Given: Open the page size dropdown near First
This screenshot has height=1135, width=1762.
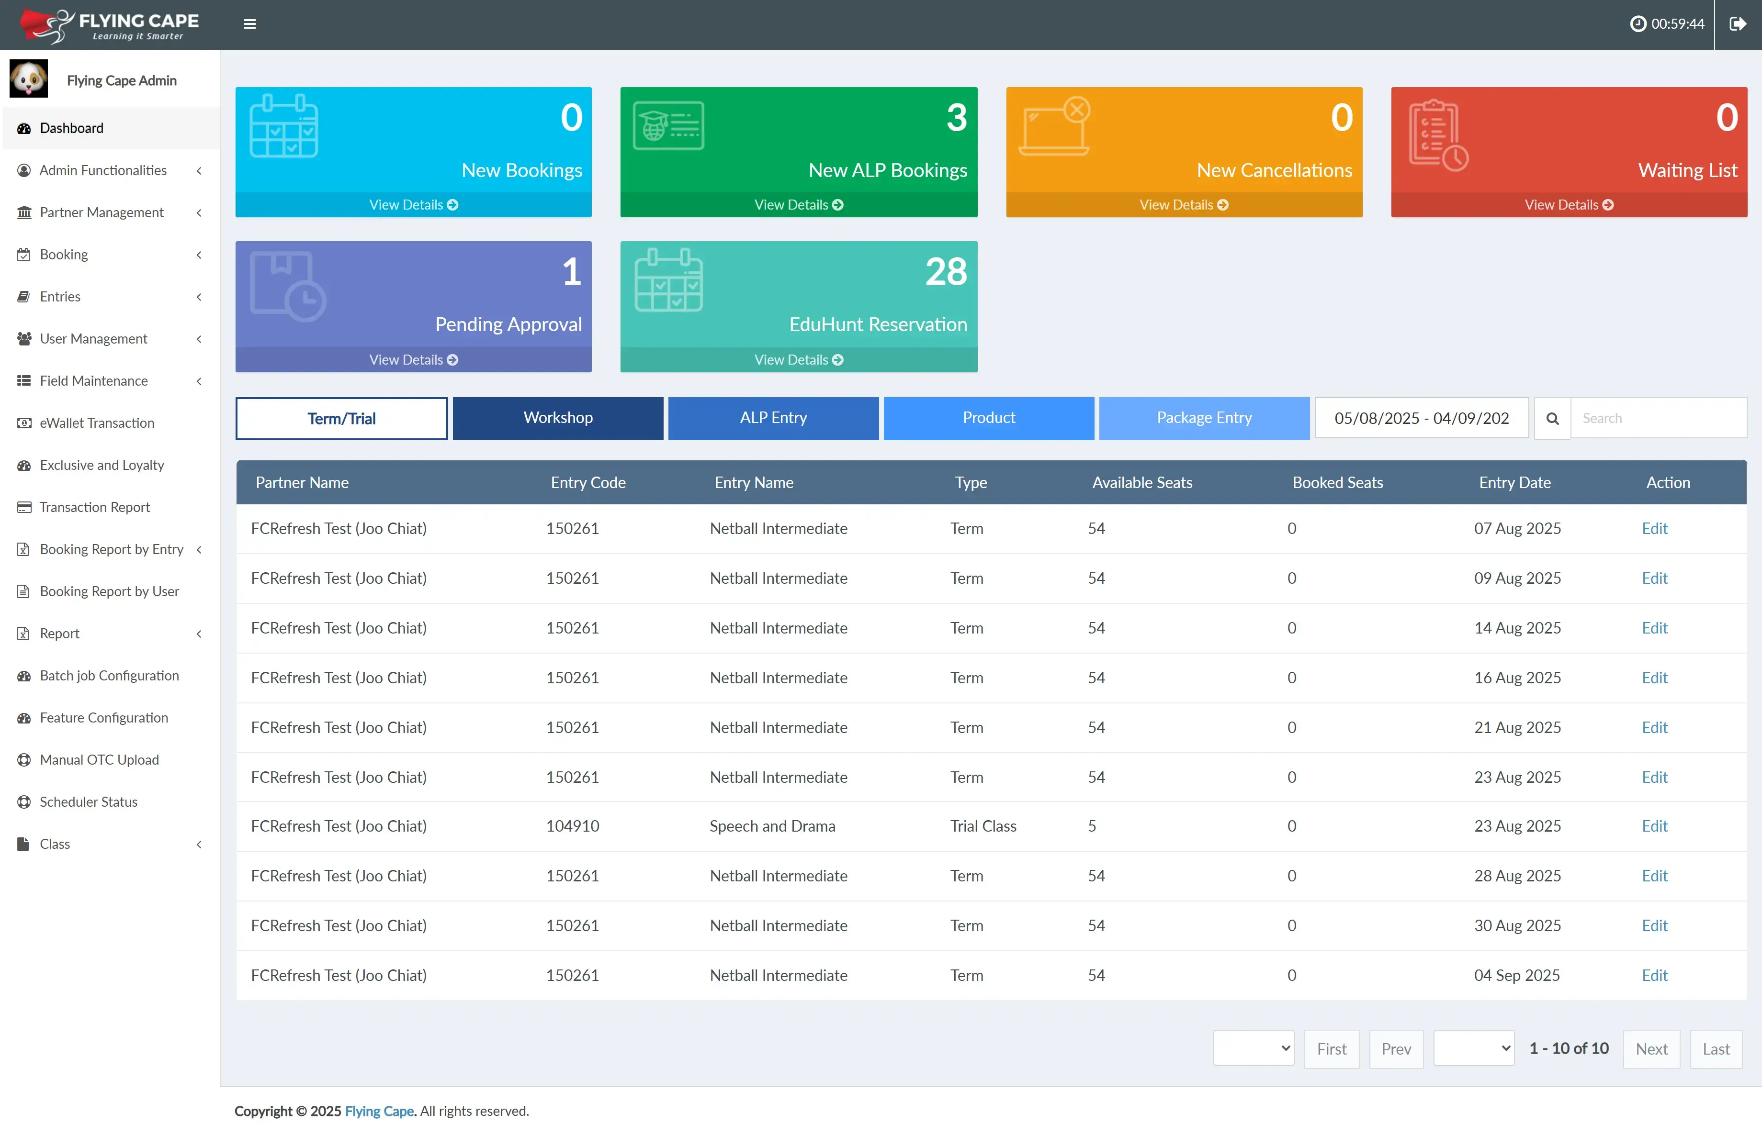Looking at the screenshot, I should (x=1253, y=1047).
